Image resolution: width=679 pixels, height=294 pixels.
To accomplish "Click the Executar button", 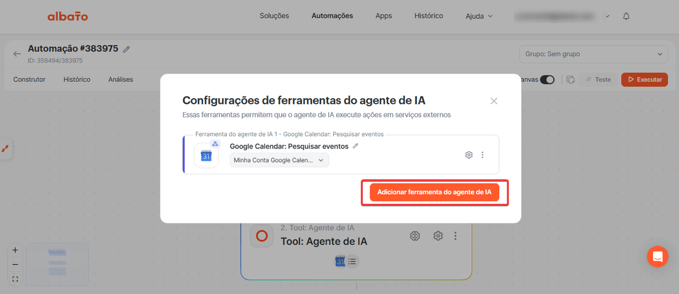I will (x=644, y=80).
